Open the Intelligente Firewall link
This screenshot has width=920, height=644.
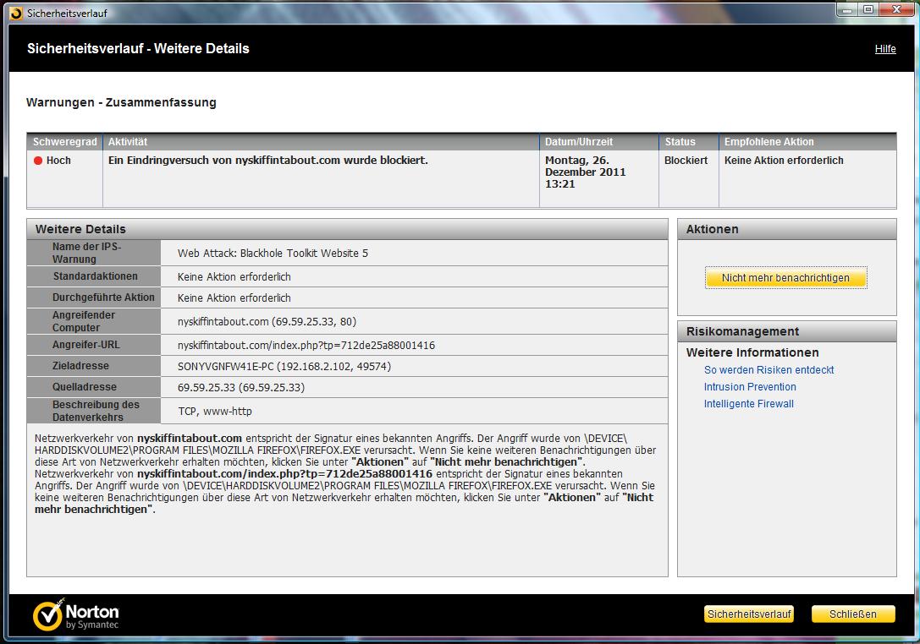748,404
